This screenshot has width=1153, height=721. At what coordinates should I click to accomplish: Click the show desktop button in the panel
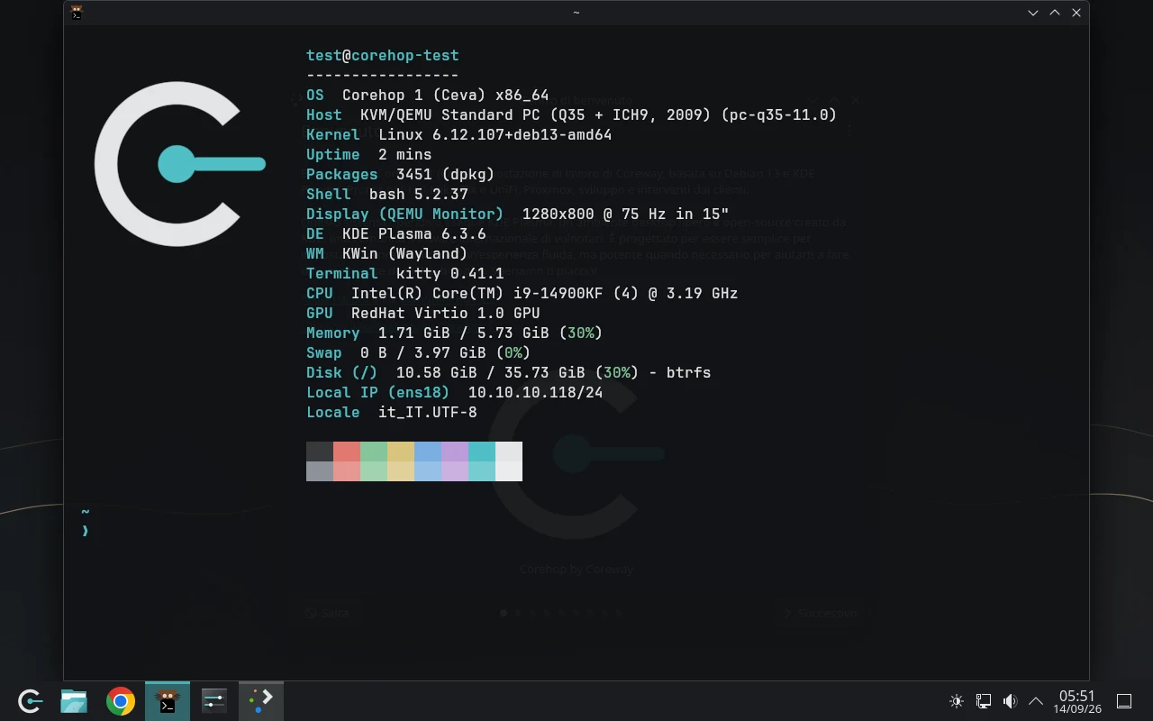click(x=1124, y=700)
